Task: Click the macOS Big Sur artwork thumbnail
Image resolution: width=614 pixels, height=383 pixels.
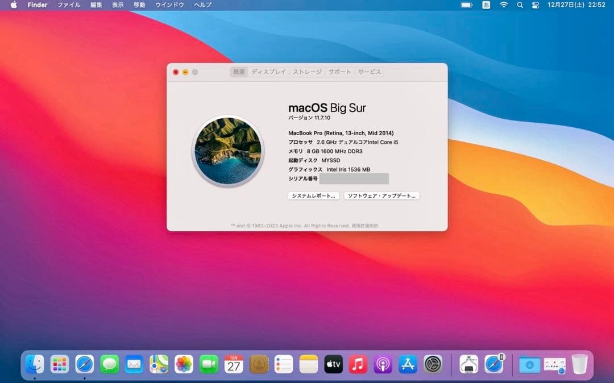Action: pyautogui.click(x=227, y=151)
